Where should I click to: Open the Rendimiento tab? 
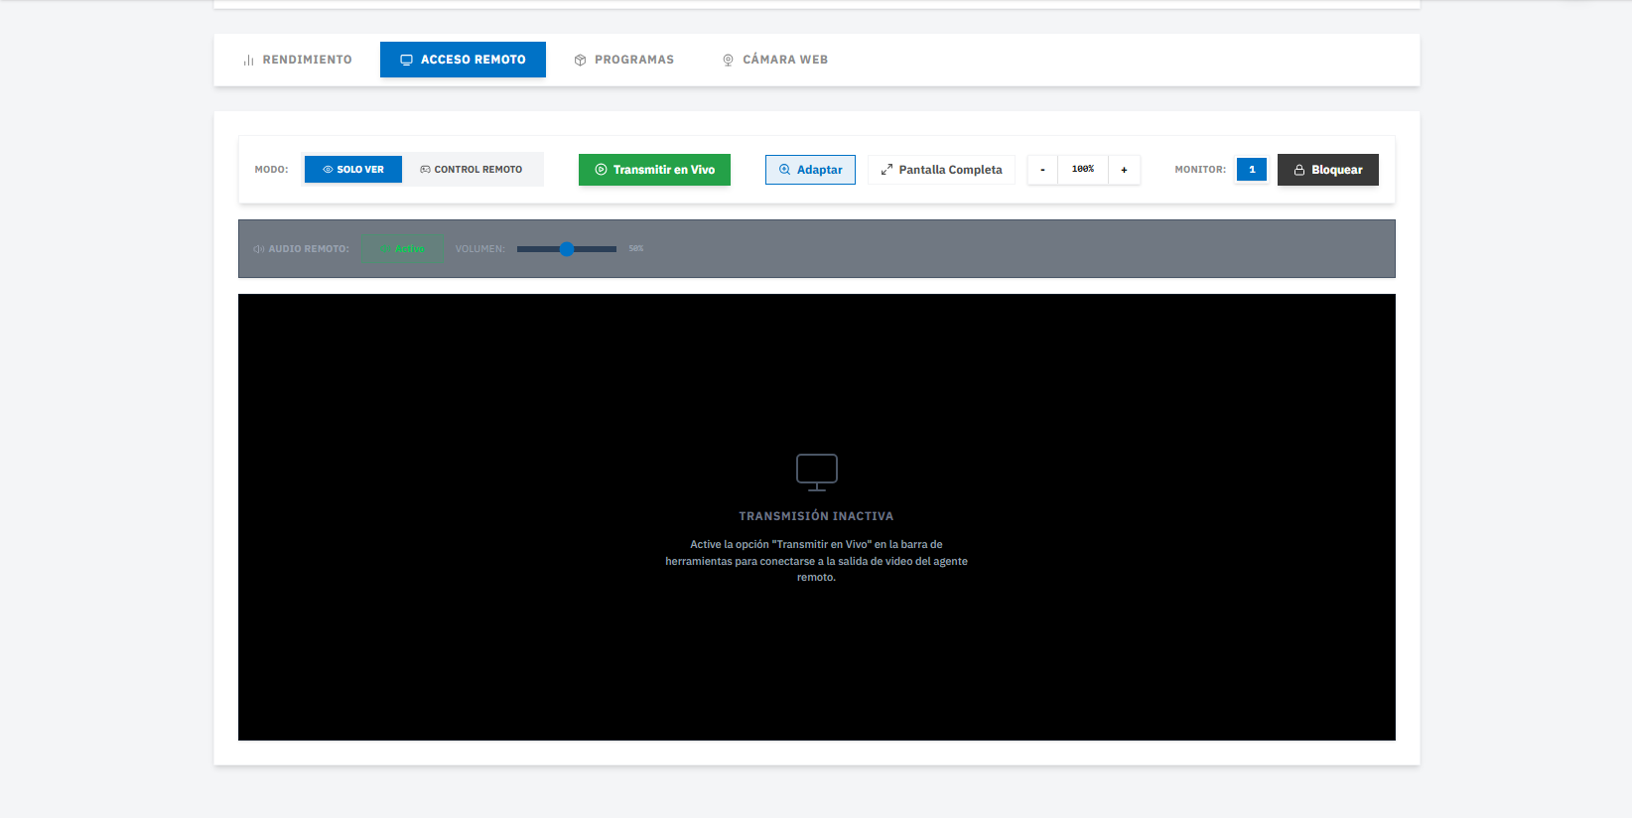[297, 60]
